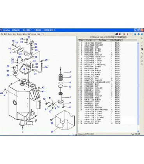Click the magnifier icon on right strip

(x=142, y=64)
